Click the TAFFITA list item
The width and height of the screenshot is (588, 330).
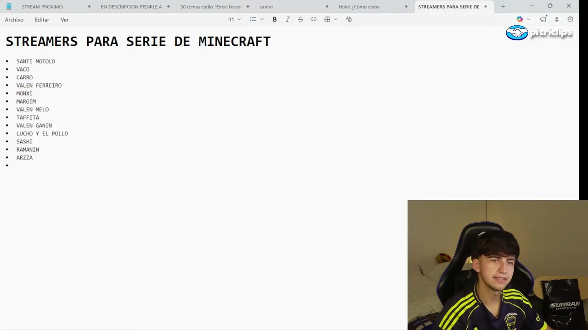tap(28, 117)
